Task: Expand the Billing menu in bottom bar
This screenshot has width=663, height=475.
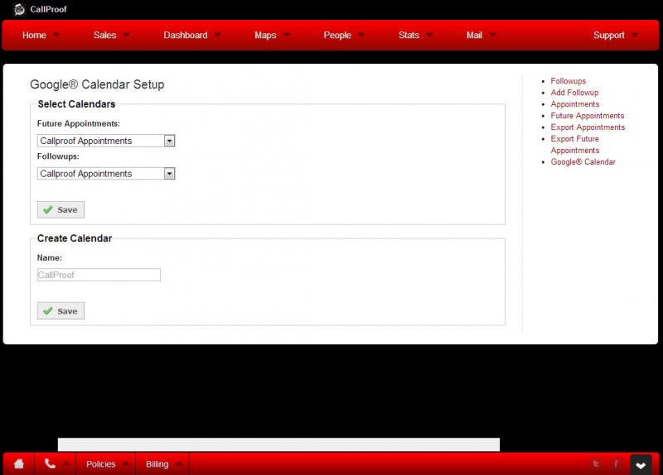Action: (162, 464)
